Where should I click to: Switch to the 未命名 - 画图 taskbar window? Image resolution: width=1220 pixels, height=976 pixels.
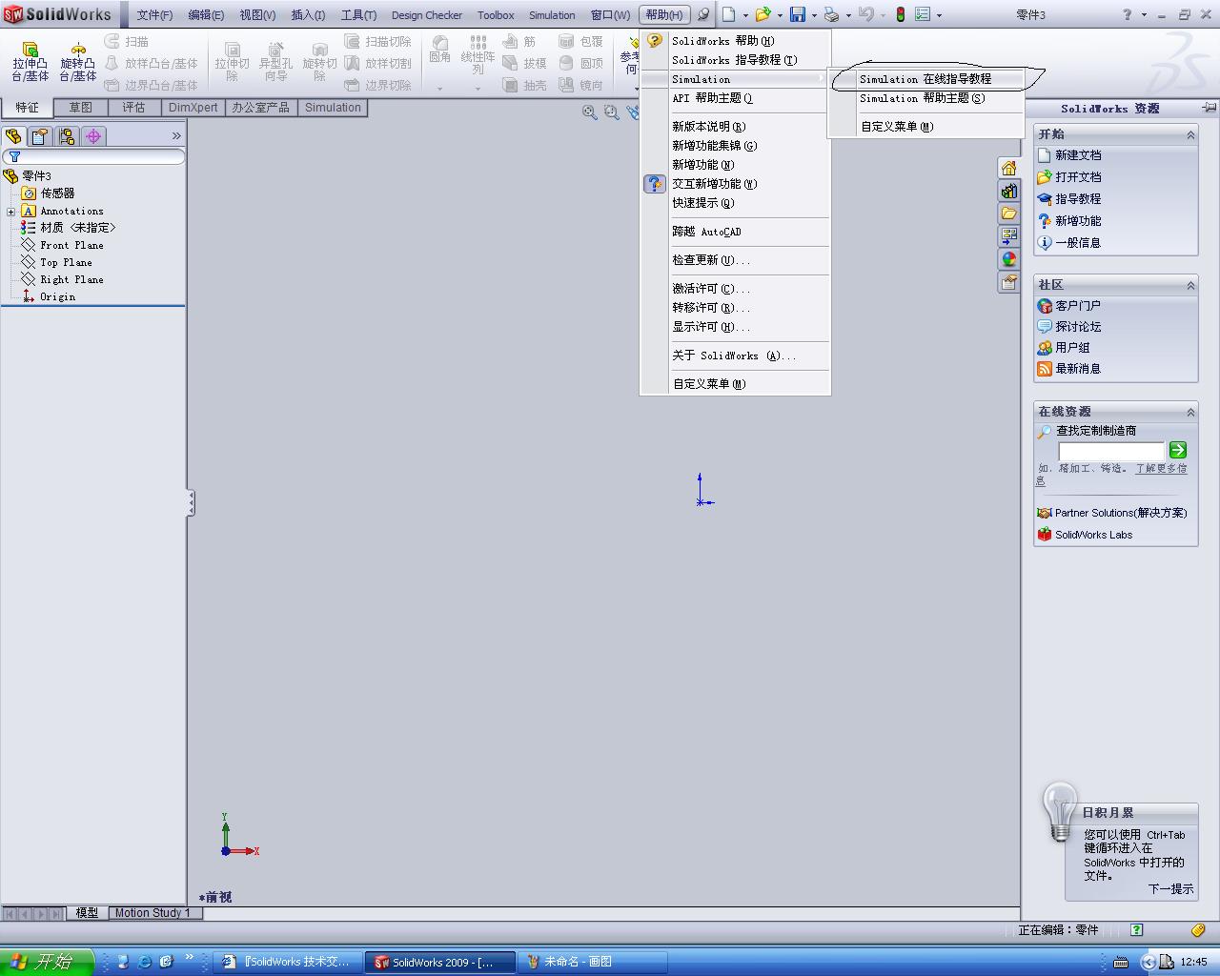click(x=591, y=962)
